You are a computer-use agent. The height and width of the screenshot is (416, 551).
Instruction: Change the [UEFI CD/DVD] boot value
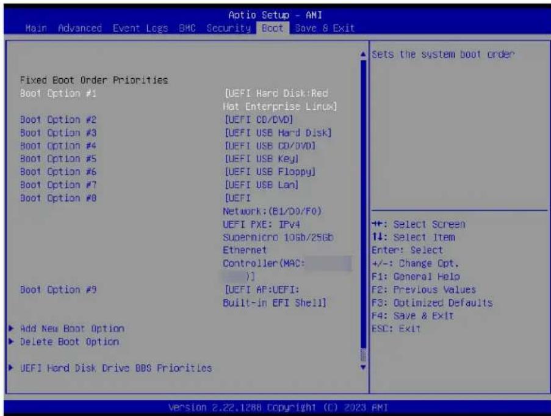(259, 120)
